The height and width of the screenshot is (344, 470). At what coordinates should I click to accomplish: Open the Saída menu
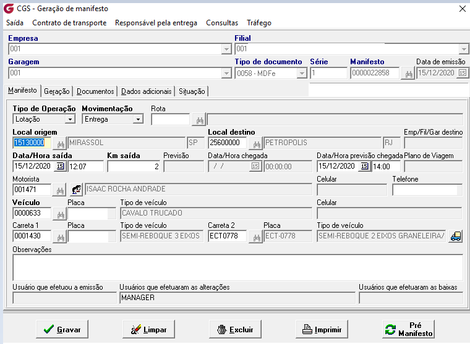click(15, 23)
